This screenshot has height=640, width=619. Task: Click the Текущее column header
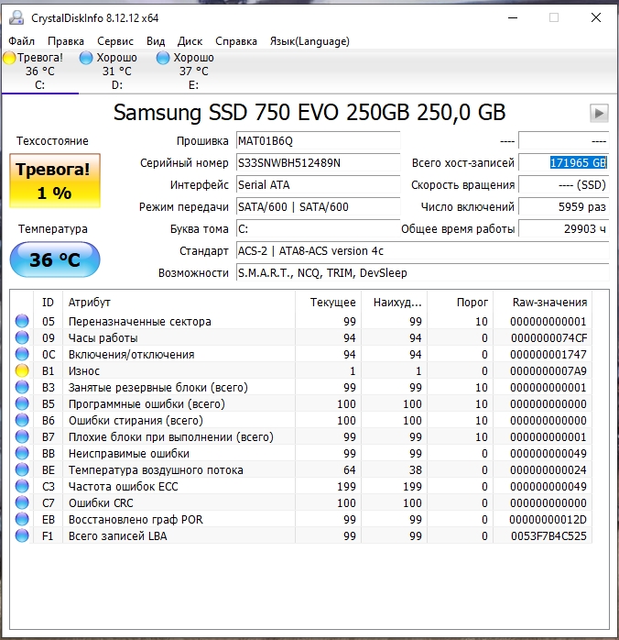tap(329, 302)
